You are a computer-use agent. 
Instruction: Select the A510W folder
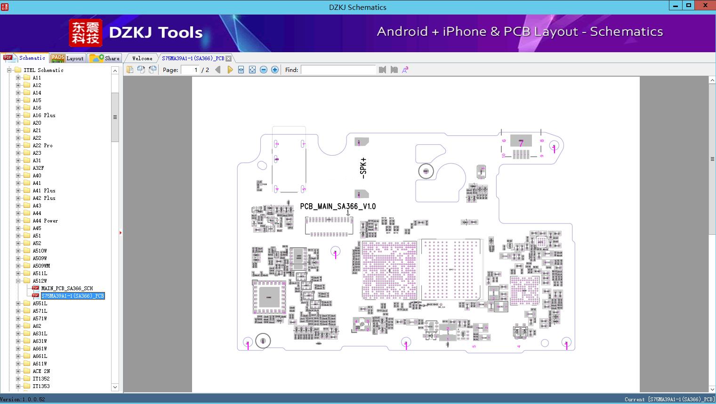click(40, 251)
